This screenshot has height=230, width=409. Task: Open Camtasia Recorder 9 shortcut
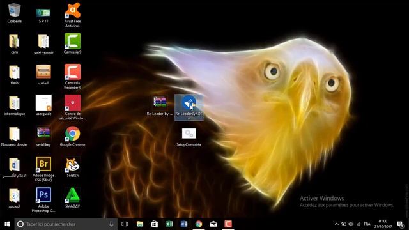[x=72, y=77]
